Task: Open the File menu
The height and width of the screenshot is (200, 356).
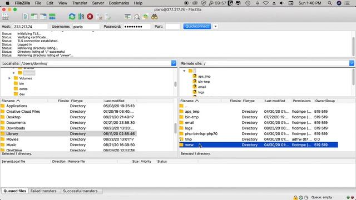Action: click(x=38, y=3)
